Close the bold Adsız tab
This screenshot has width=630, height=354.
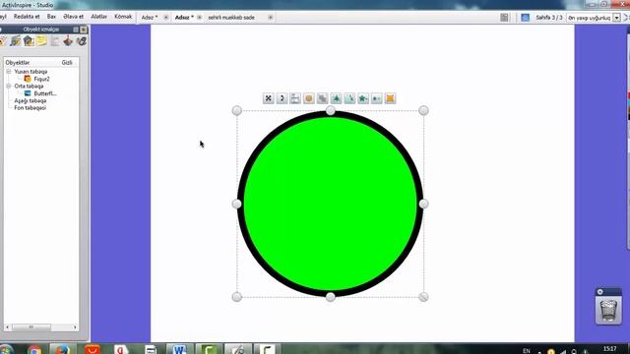pos(199,18)
